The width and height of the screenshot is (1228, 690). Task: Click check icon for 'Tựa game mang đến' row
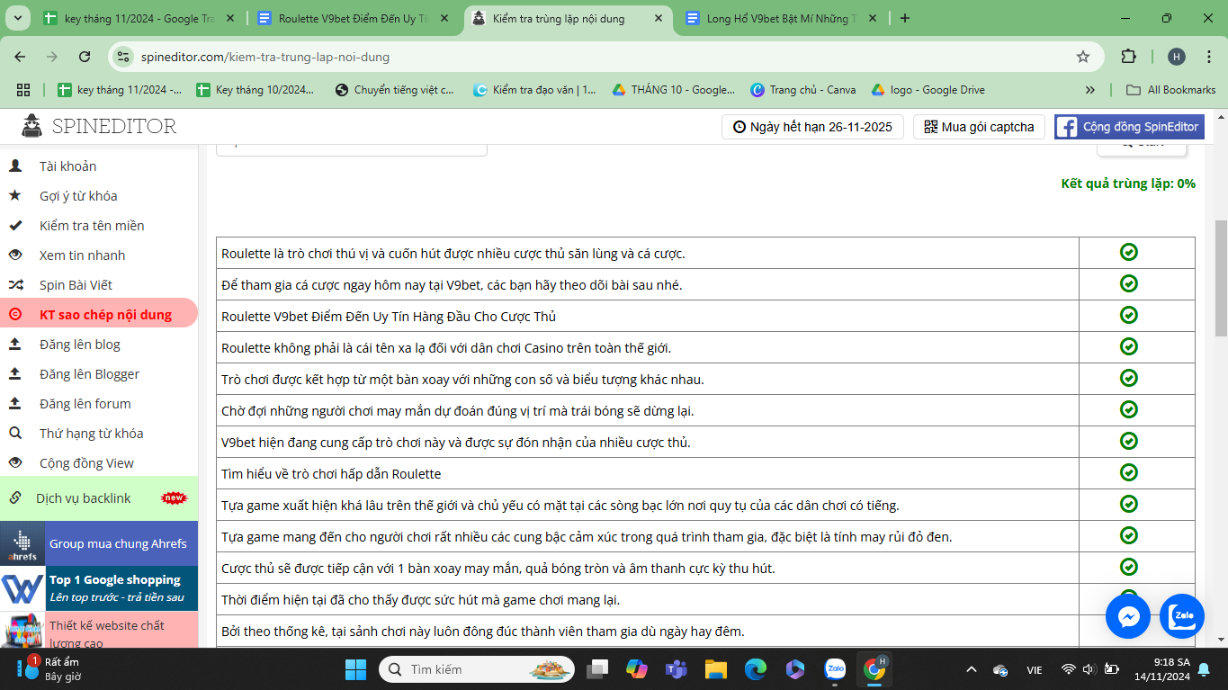click(x=1129, y=535)
